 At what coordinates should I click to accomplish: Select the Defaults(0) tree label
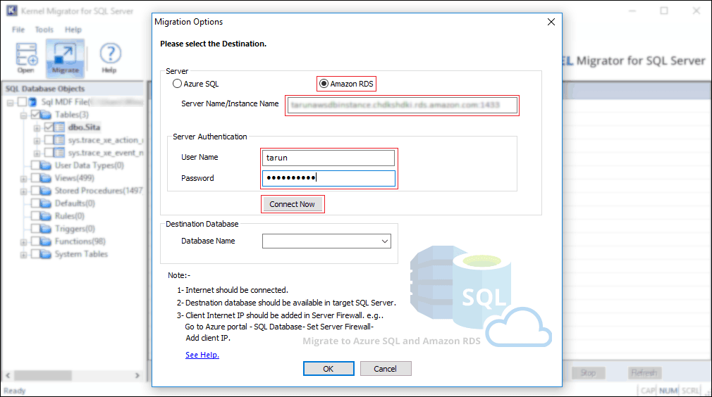pos(75,203)
